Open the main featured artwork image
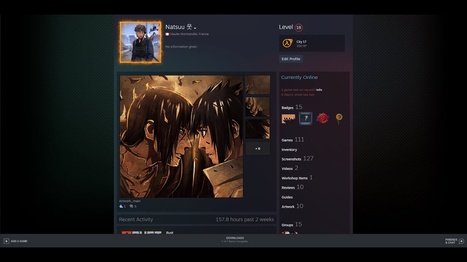The image size is (467, 262). coord(181,136)
